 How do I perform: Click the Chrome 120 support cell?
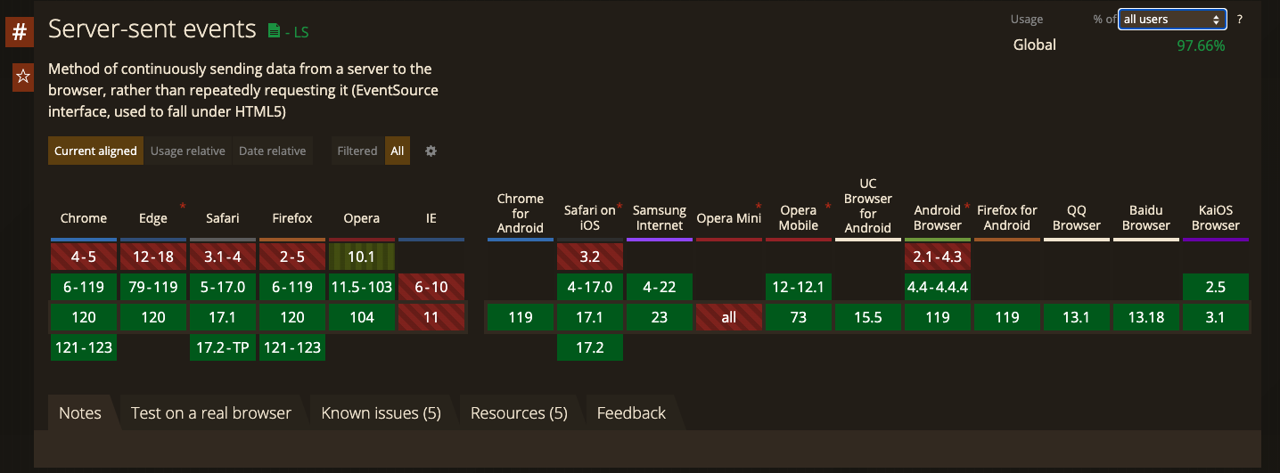coord(84,317)
